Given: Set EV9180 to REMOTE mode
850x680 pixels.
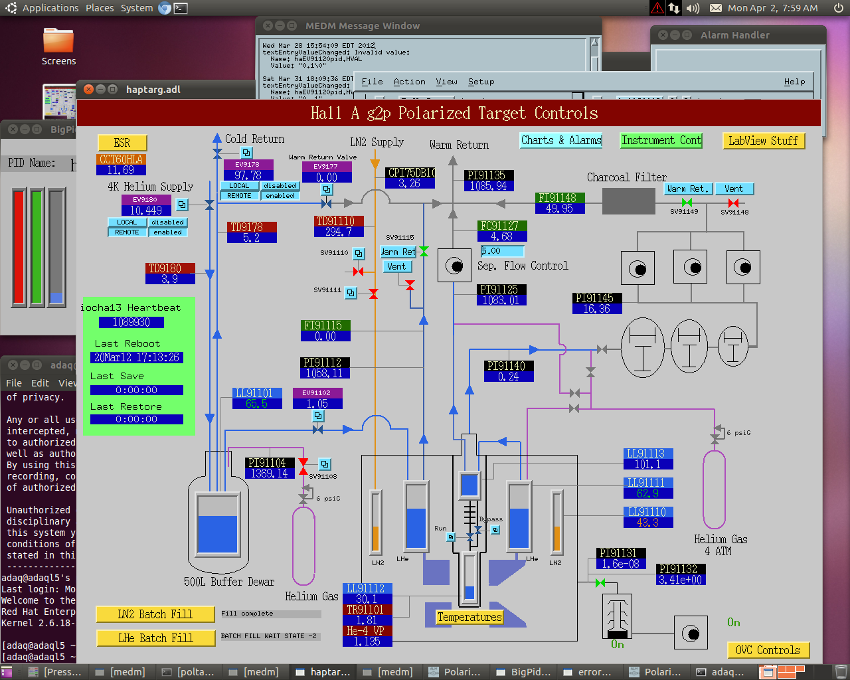Looking at the screenshot, I should [x=127, y=232].
